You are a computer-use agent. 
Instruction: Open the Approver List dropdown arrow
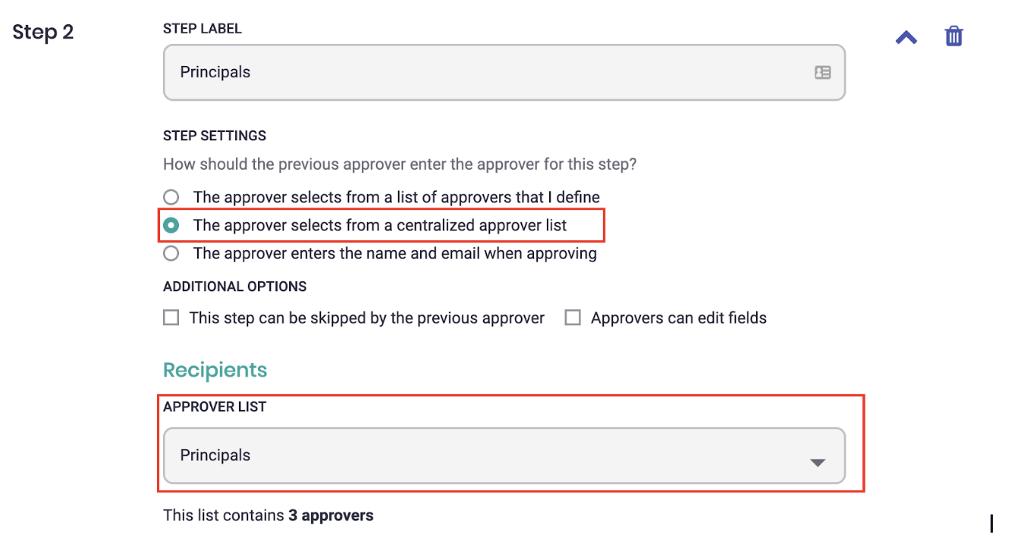point(817,462)
